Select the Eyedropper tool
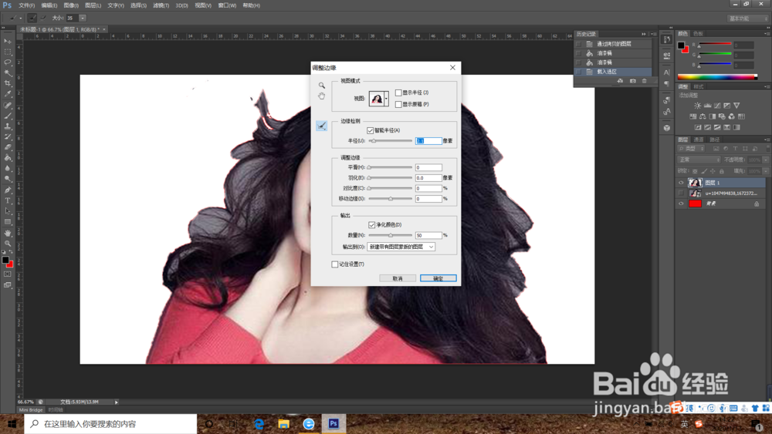772x434 pixels. 8,94
